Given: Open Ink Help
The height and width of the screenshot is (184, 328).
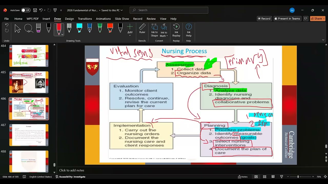Looking at the screenshot, I should point(189,30).
